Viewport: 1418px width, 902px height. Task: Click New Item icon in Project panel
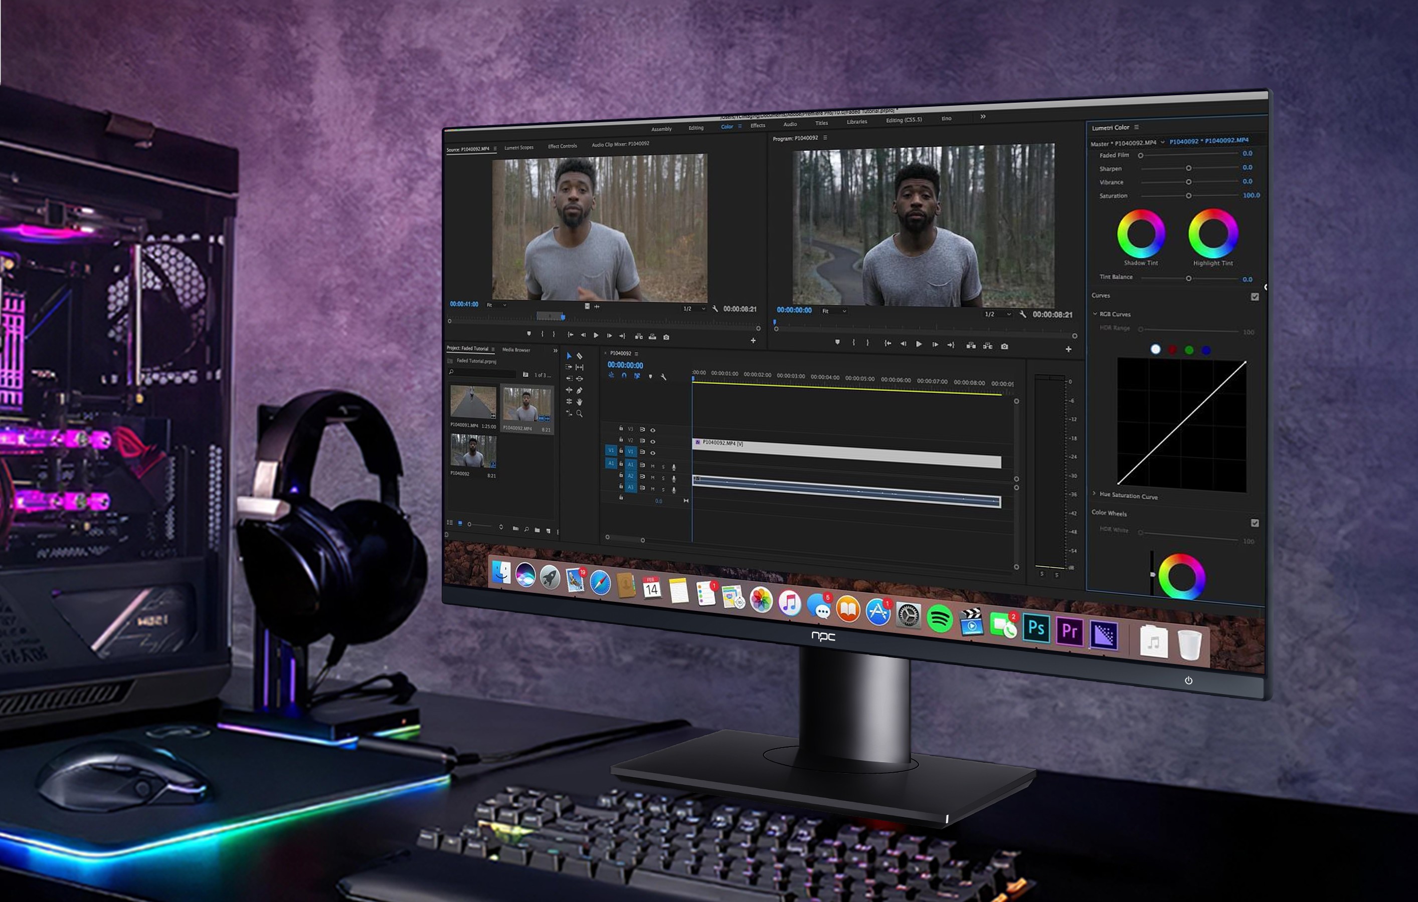(548, 531)
